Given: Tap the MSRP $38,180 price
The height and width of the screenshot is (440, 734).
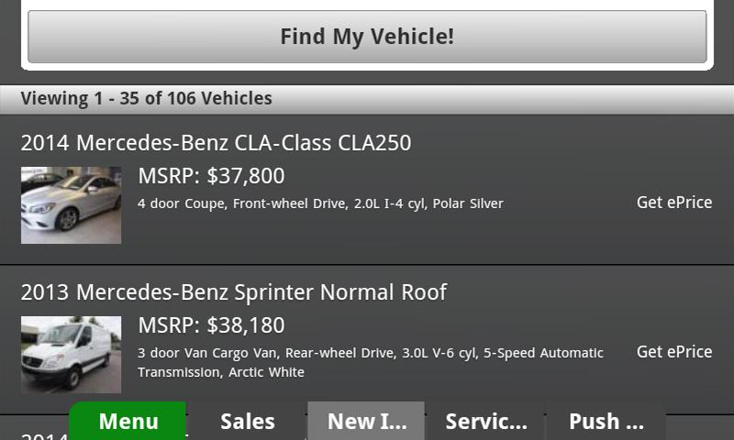Looking at the screenshot, I should 211,324.
